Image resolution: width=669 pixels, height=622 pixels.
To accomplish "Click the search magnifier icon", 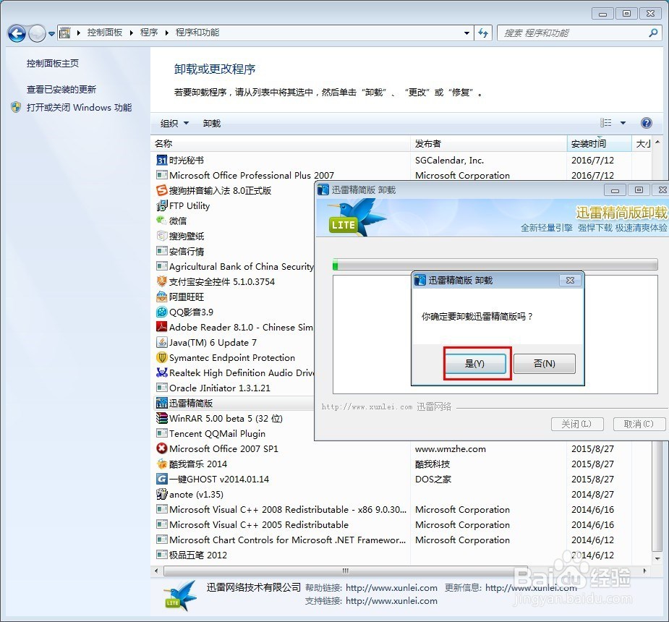I will point(653,33).
